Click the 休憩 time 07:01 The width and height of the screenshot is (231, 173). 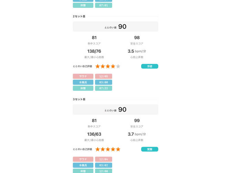click(103, 5)
